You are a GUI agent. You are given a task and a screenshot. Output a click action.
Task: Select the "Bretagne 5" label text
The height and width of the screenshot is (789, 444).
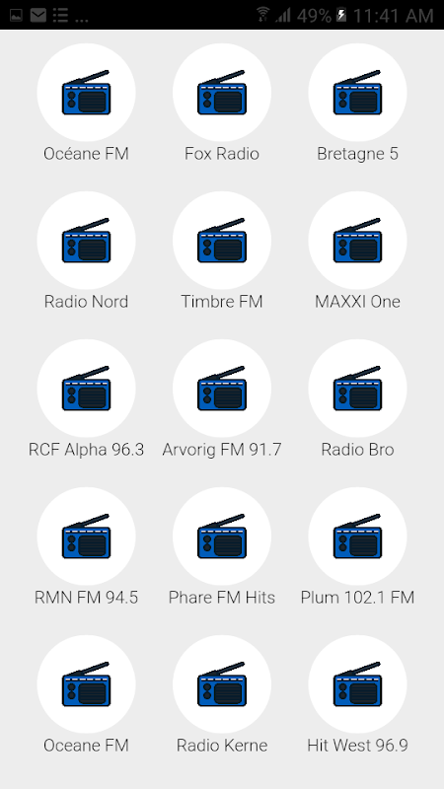pos(357,154)
